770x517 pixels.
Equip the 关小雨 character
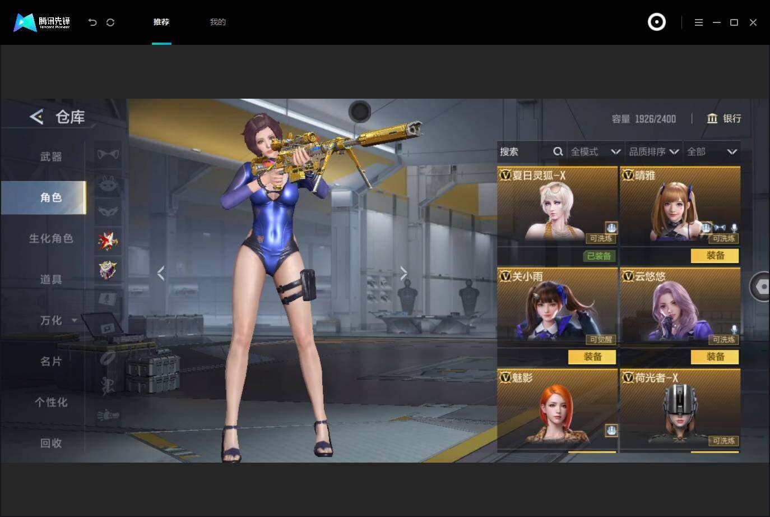(592, 357)
